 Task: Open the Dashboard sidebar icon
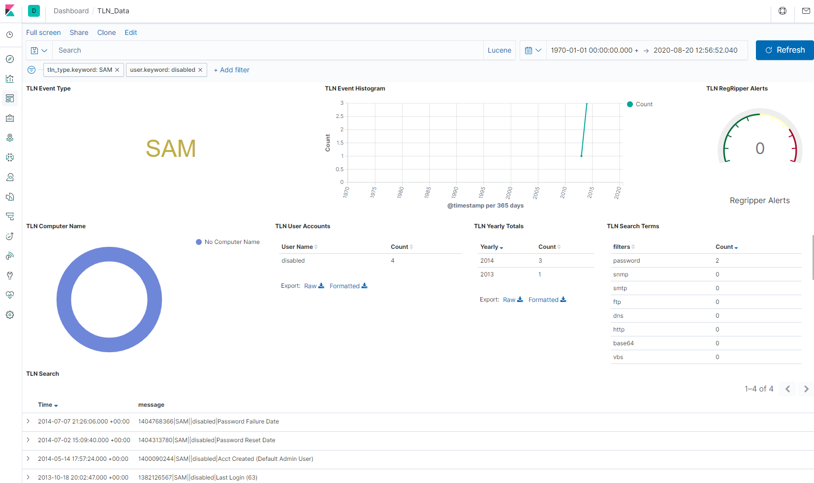click(x=10, y=98)
